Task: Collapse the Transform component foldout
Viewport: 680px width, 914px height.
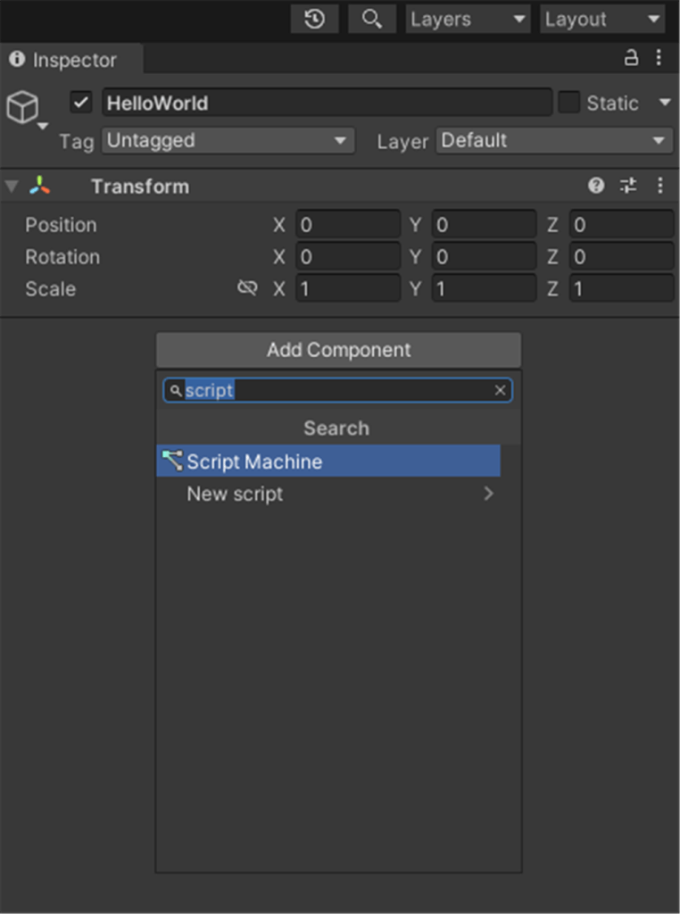Action: 12,187
